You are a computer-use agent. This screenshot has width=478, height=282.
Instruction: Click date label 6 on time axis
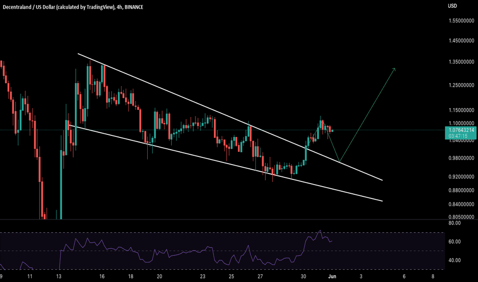coord(404,276)
